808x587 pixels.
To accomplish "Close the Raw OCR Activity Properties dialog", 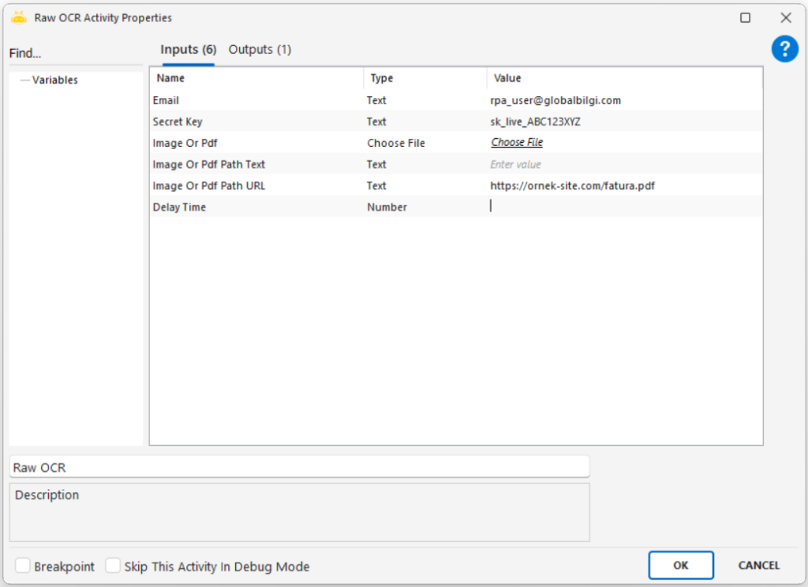I will [785, 17].
